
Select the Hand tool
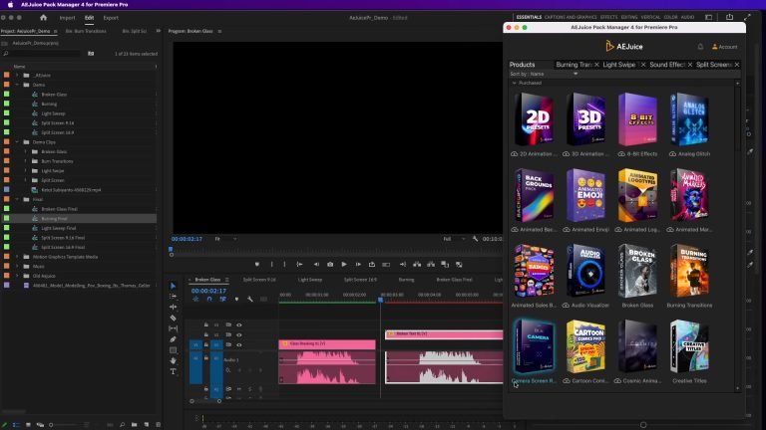click(173, 360)
